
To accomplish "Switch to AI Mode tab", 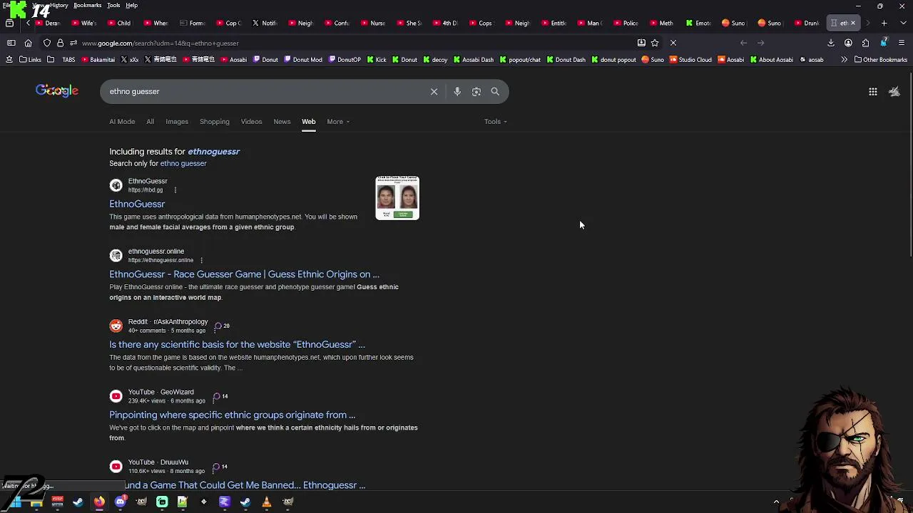I will coord(122,122).
